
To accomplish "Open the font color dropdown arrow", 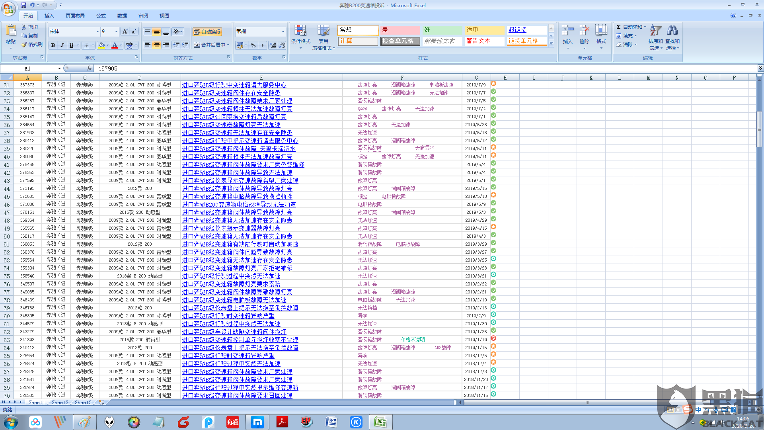I will coord(121,45).
